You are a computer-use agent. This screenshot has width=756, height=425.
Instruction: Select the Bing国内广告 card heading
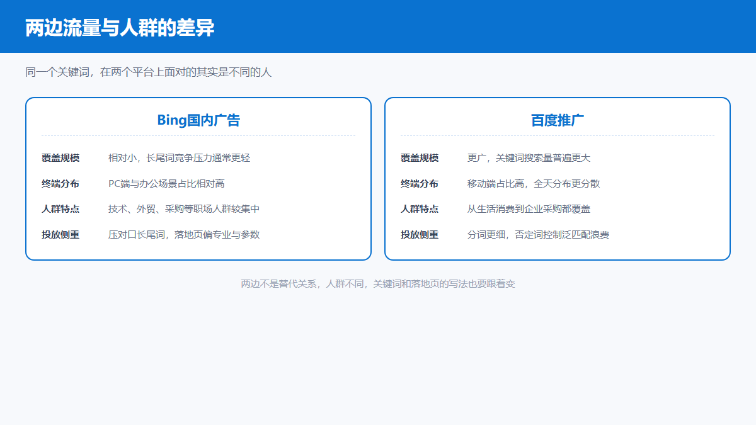(198, 120)
